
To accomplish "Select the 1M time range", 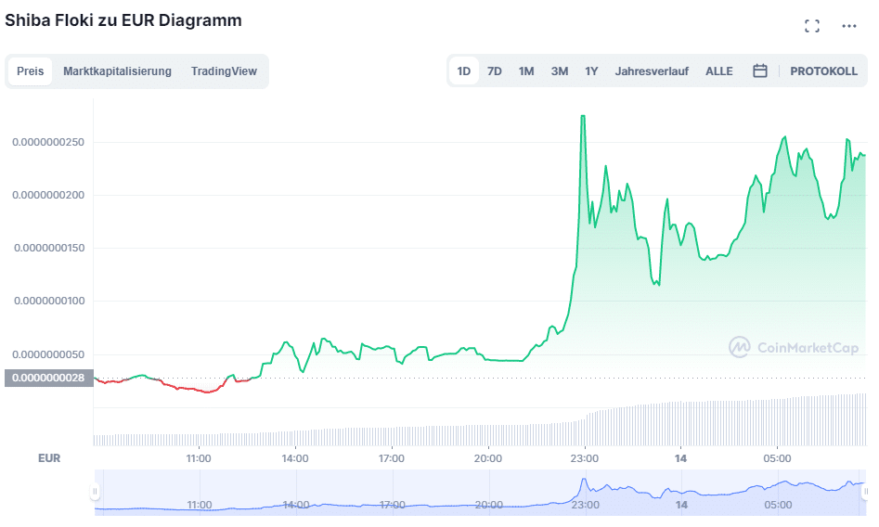I will click(x=526, y=71).
